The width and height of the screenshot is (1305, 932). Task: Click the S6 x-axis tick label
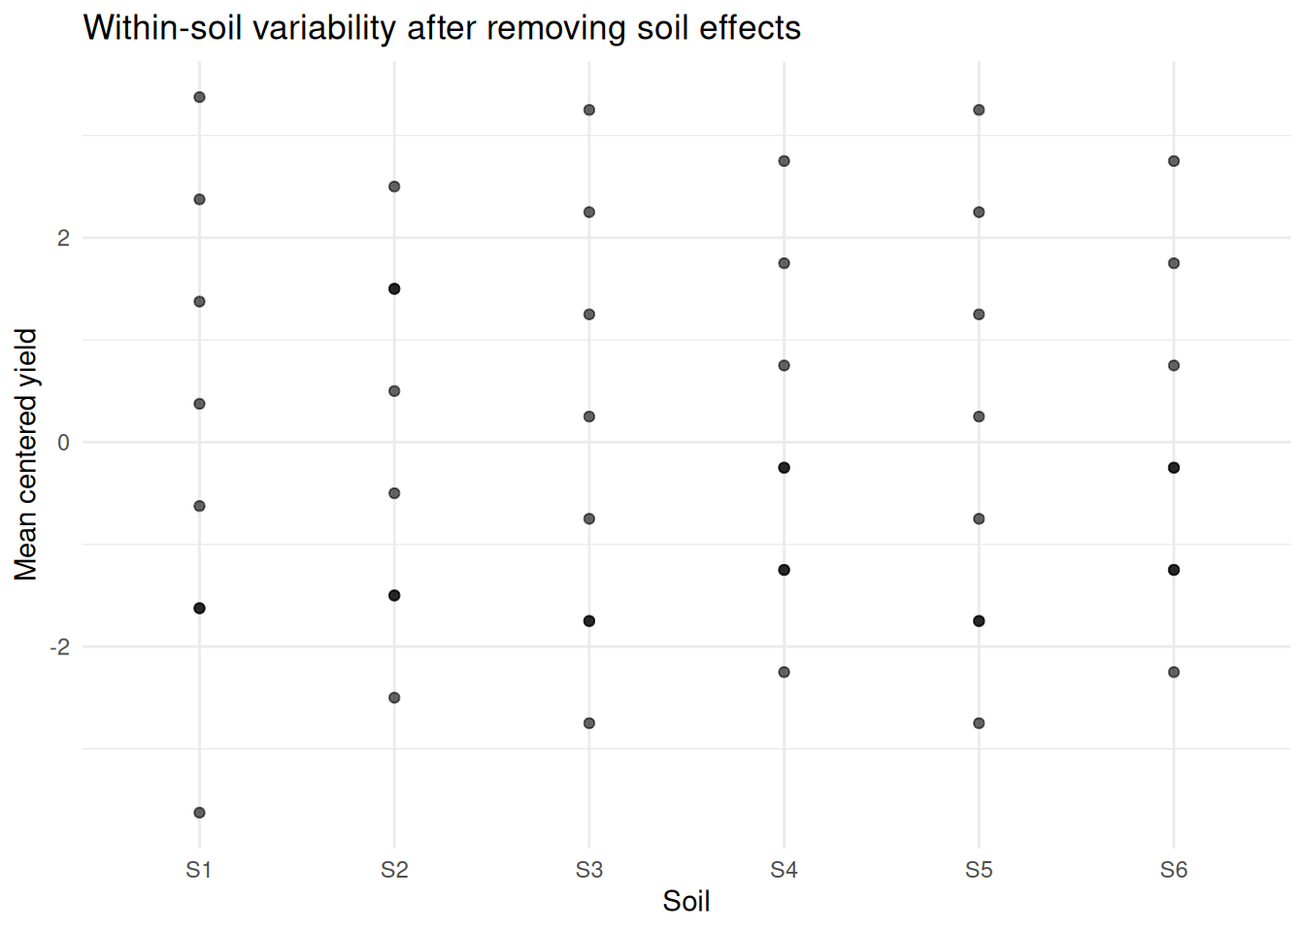1174,870
